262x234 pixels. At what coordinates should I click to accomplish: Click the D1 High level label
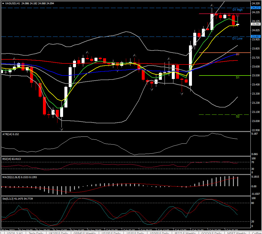(x=237, y=10)
